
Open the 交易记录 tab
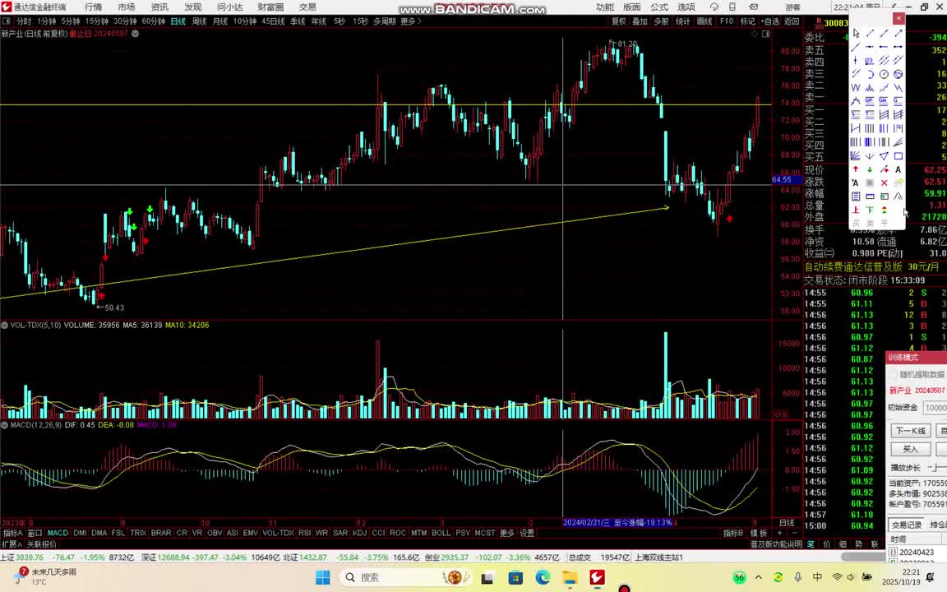tap(908, 525)
